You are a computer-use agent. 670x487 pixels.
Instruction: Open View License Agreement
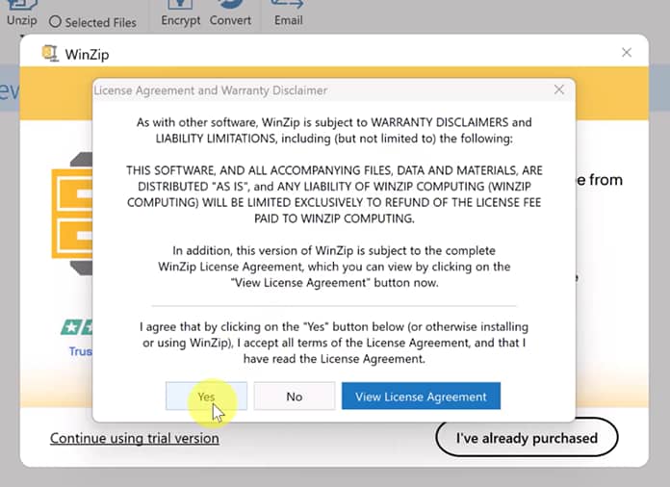tap(421, 397)
